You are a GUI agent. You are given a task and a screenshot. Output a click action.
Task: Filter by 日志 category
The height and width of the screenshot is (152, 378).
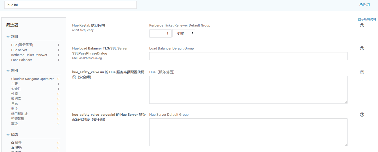[x=14, y=104]
